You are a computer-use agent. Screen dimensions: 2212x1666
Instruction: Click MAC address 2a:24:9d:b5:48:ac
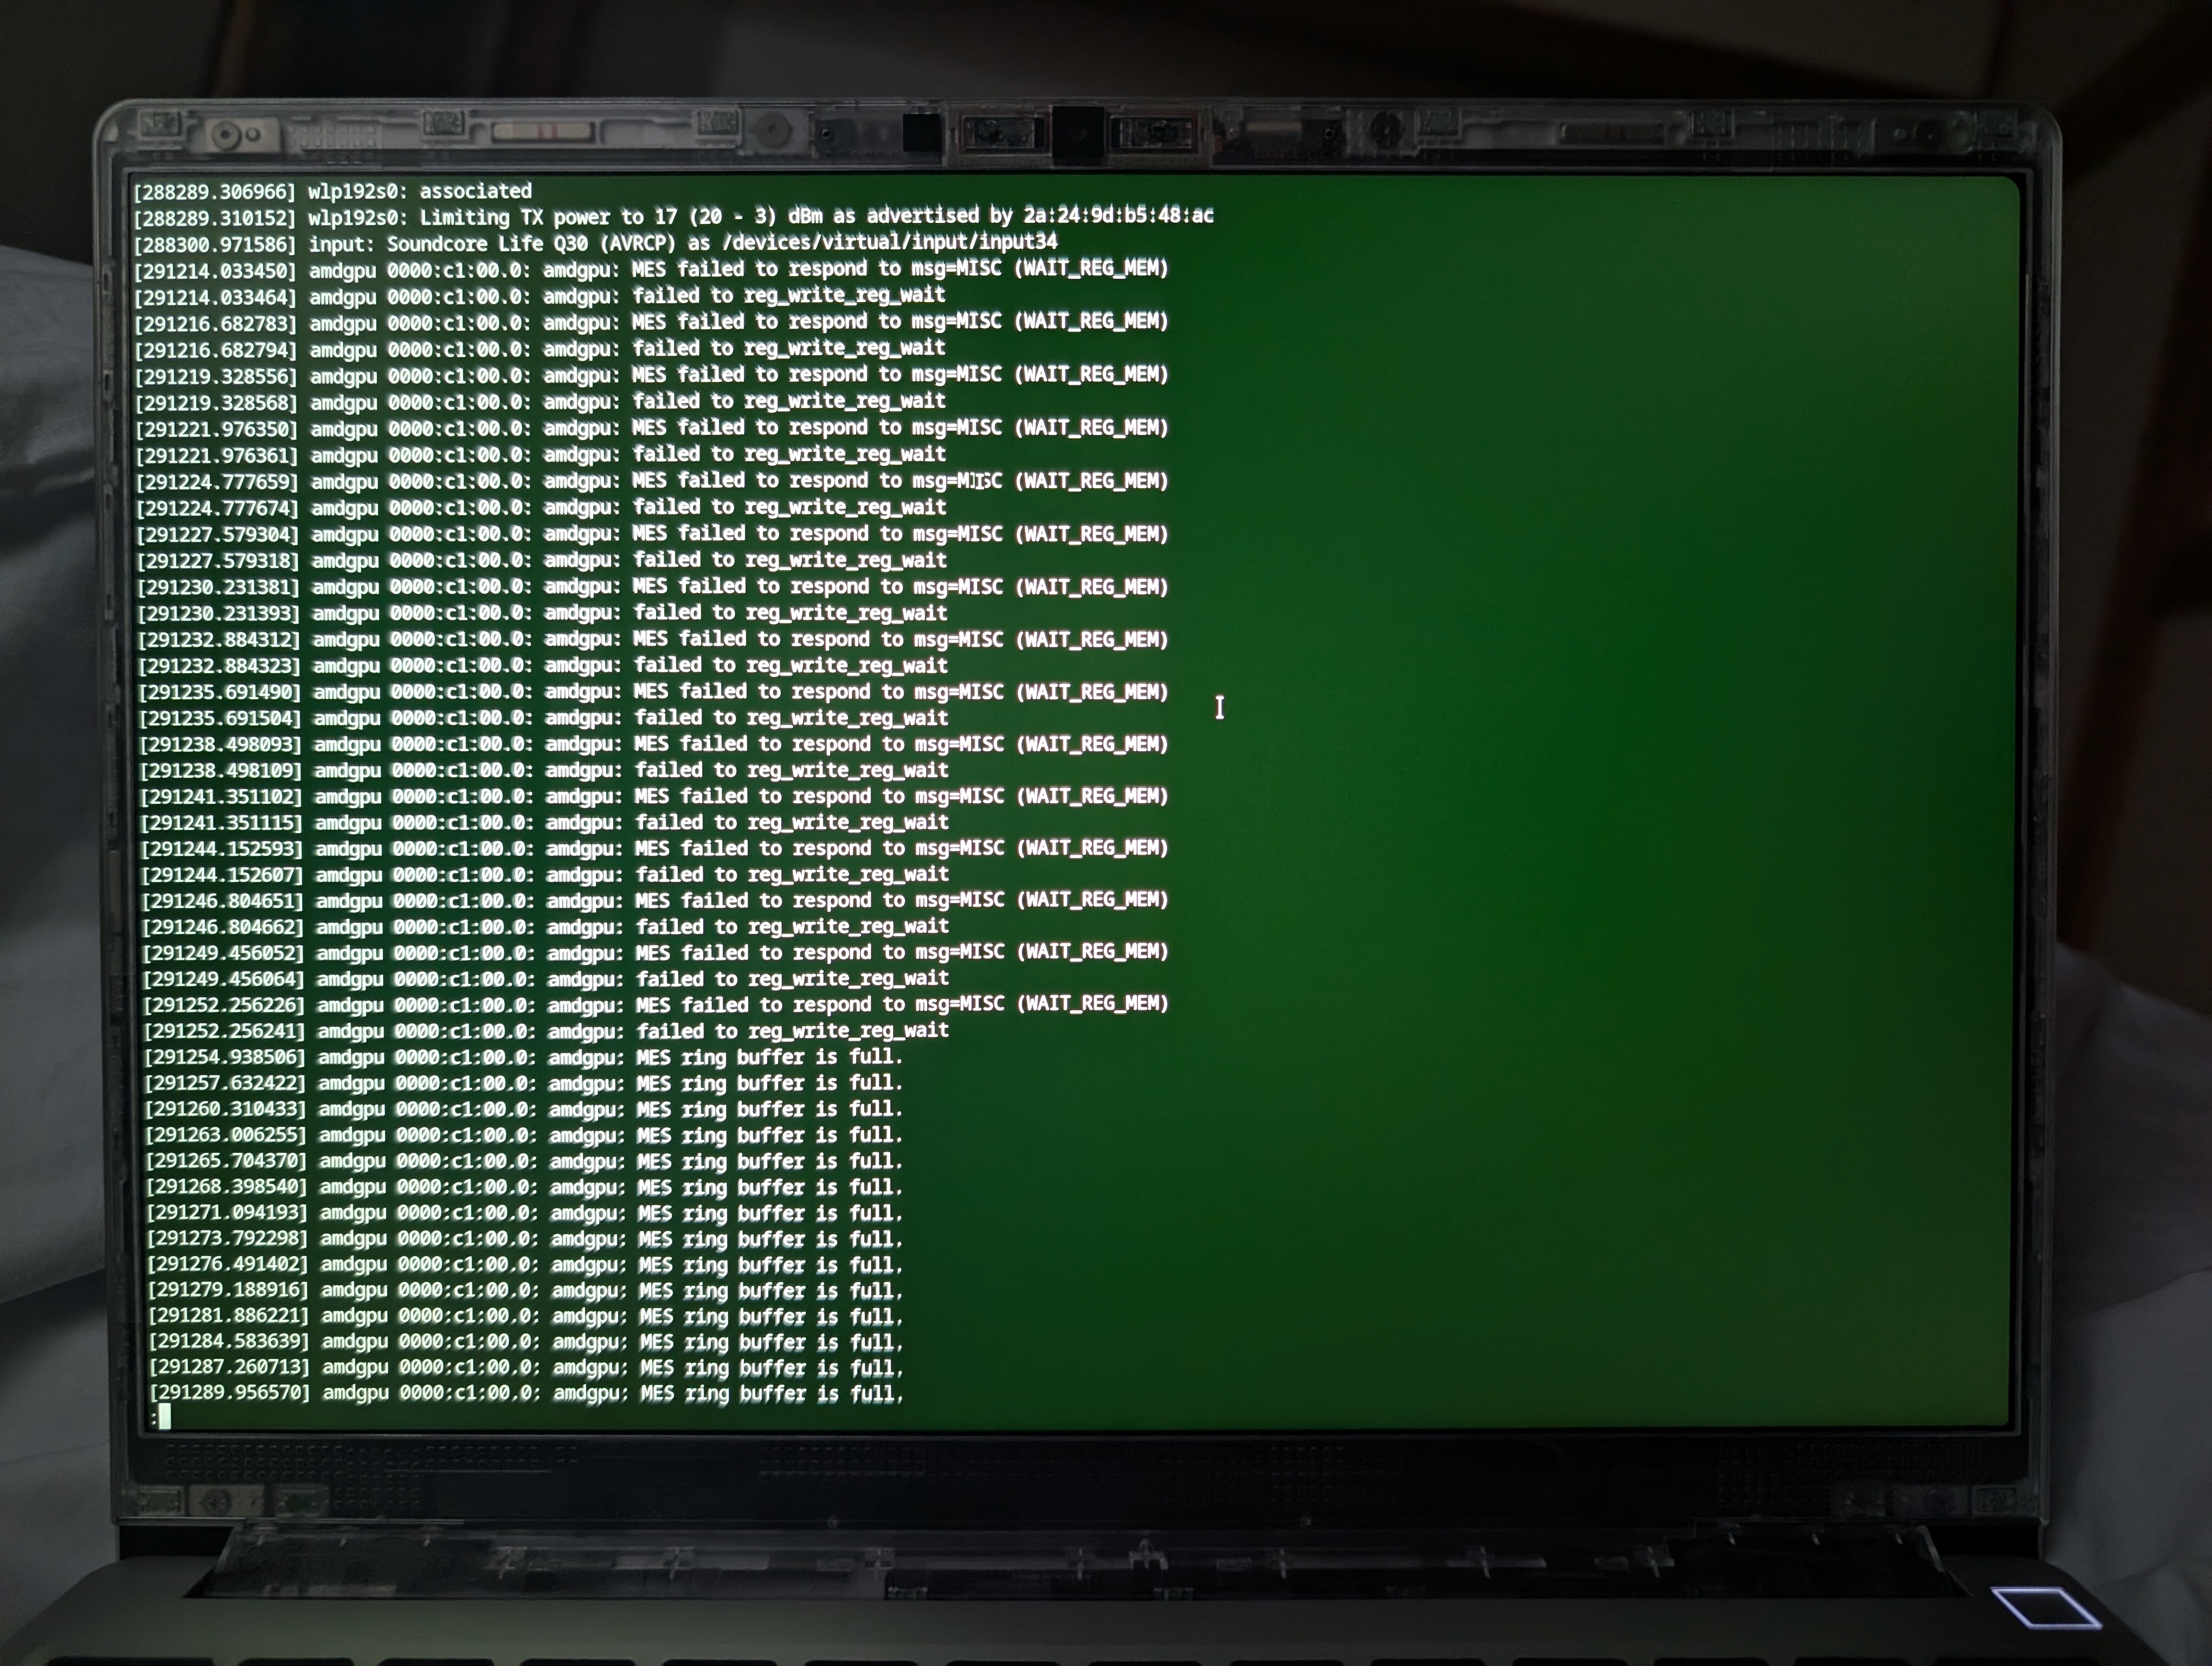click(x=1118, y=215)
